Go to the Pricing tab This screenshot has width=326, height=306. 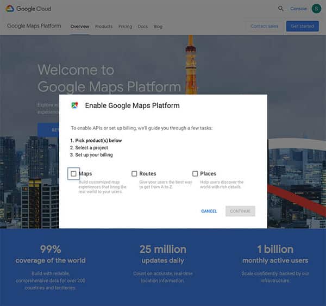pyautogui.click(x=125, y=27)
